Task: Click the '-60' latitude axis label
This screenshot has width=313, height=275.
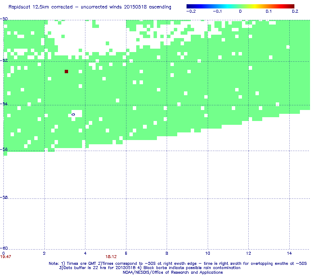Action: [x=4, y=248]
